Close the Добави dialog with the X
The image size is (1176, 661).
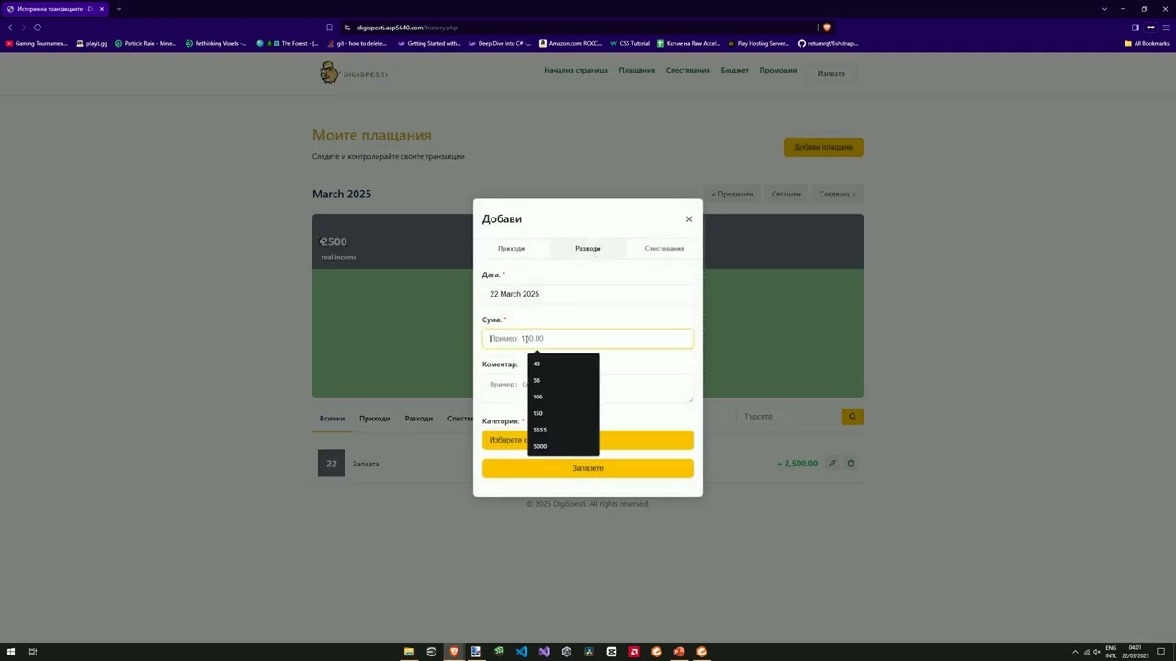pyautogui.click(x=688, y=219)
